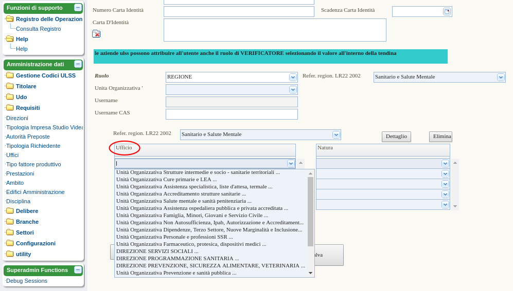Image resolution: width=513 pixels, height=291 pixels.
Task: Open the Unita Organizzativa dropdown
Action: point(293,89)
